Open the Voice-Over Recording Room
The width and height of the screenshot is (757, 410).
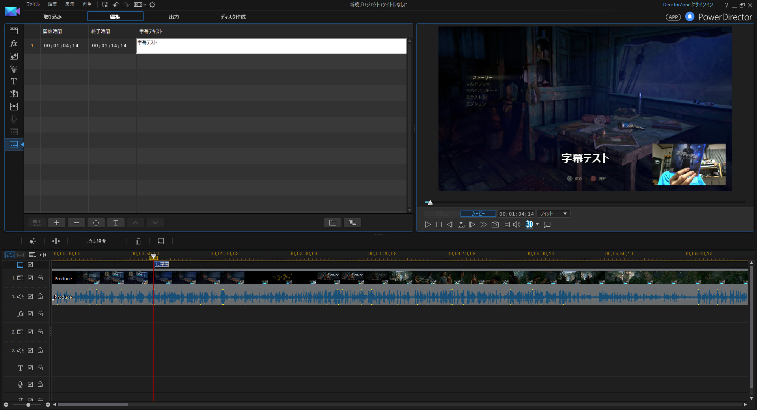tap(14, 119)
